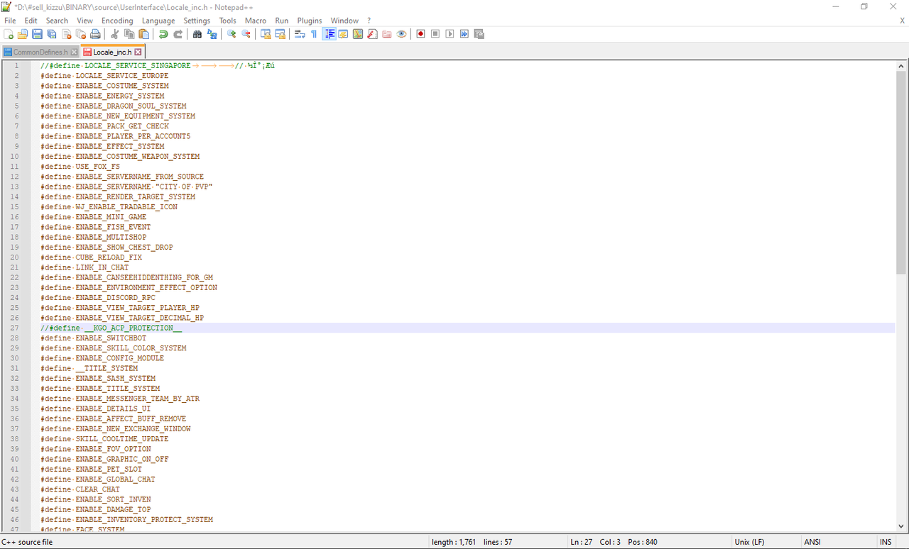Toggle synchronized horizontal scrolling
Screen dimensions: 909x549
(x=280, y=34)
